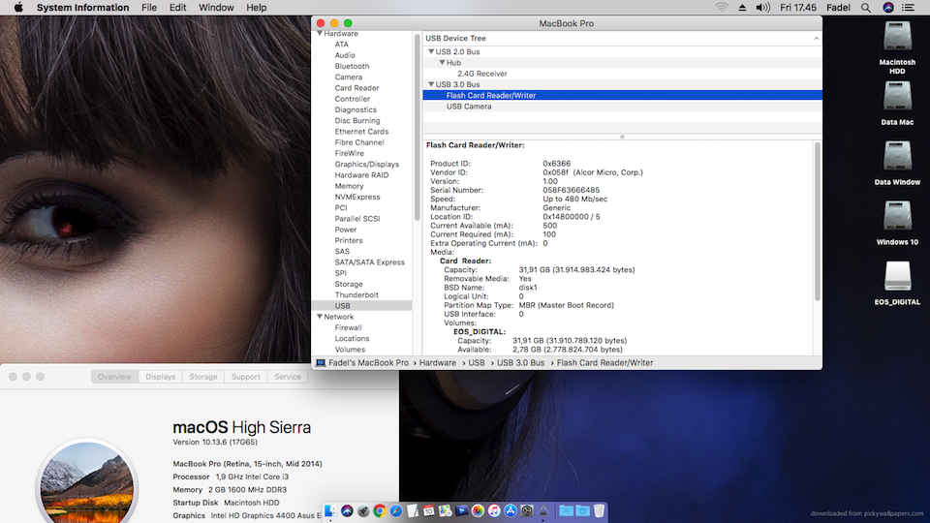930x523 pixels.
Task: Collapse USB 2.0 Bus tree node
Action: click(431, 51)
